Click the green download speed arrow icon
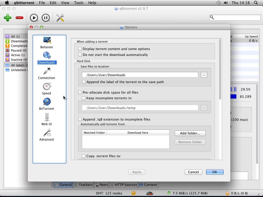The image size is (263, 197). pyautogui.click(x=169, y=193)
